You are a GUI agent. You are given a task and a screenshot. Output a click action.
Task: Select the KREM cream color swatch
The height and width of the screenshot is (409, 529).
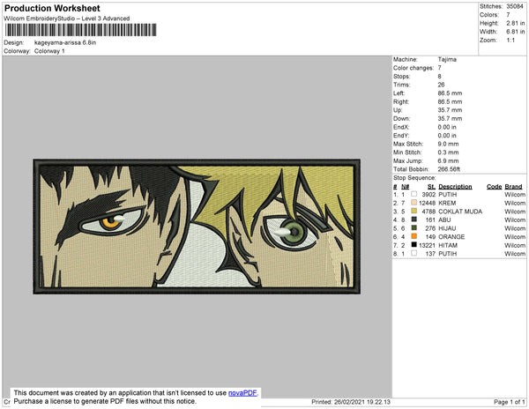pyautogui.click(x=414, y=203)
